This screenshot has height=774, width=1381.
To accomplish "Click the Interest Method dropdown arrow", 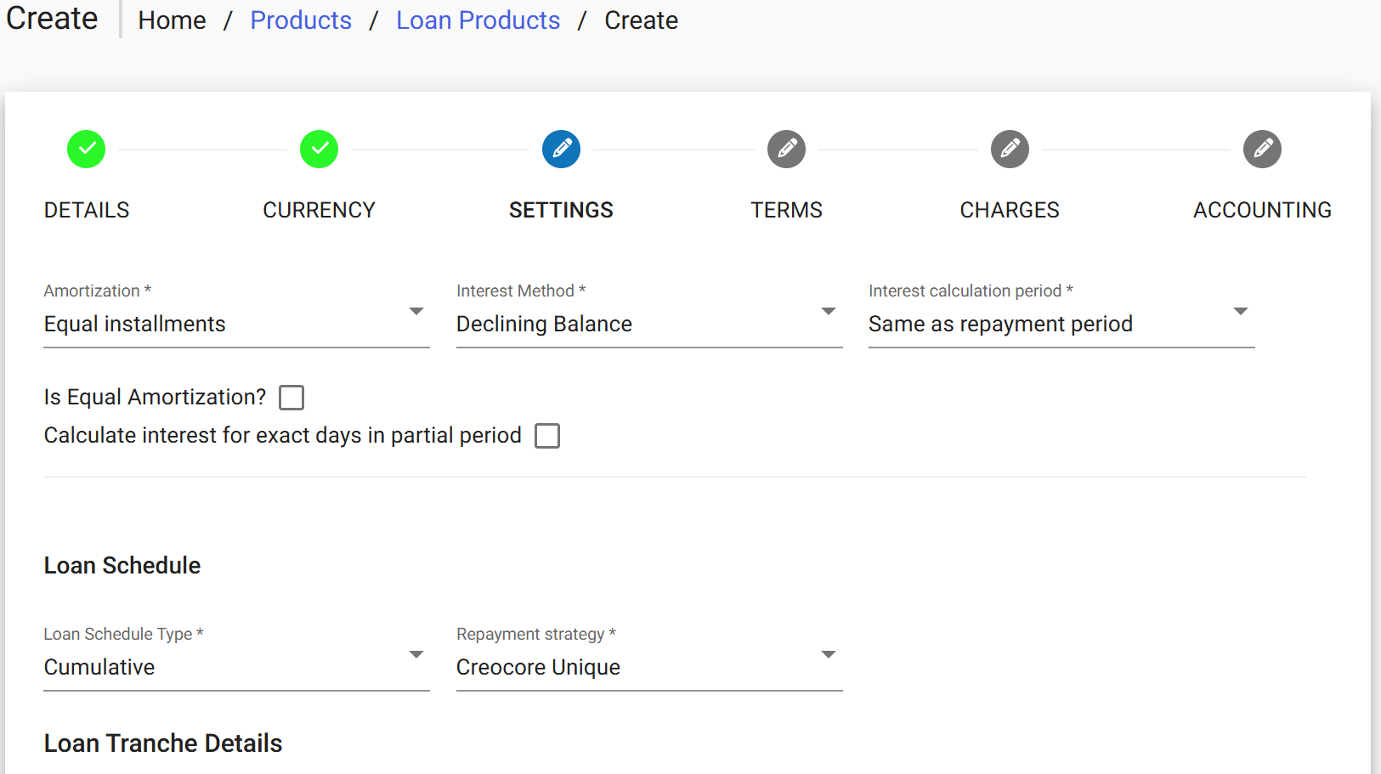I will (x=829, y=312).
